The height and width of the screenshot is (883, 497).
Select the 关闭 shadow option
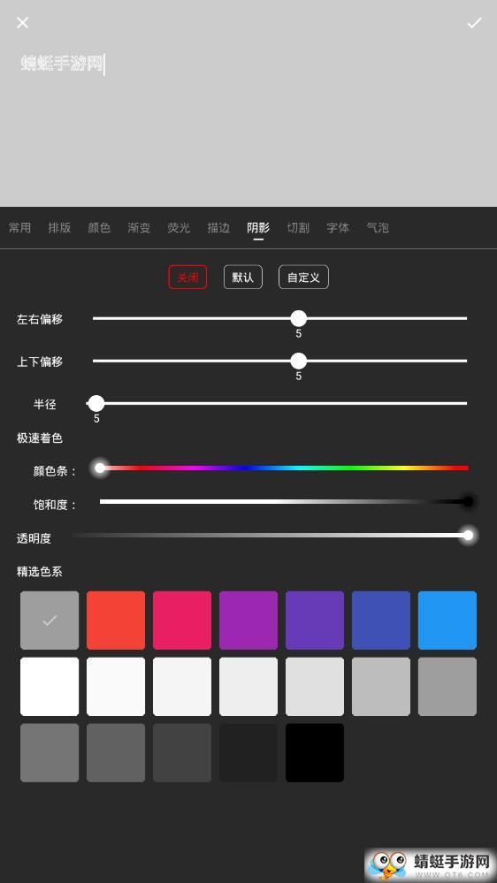coord(187,277)
